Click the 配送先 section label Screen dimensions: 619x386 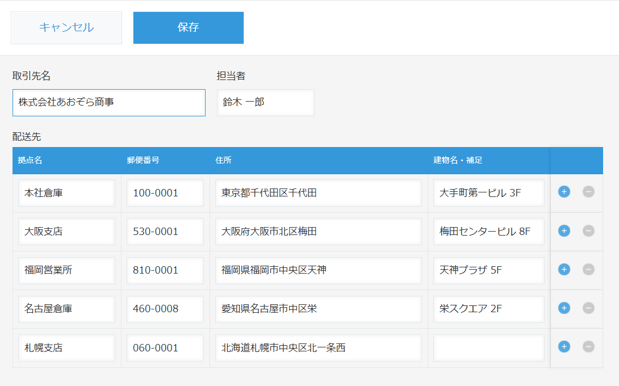pos(27,137)
